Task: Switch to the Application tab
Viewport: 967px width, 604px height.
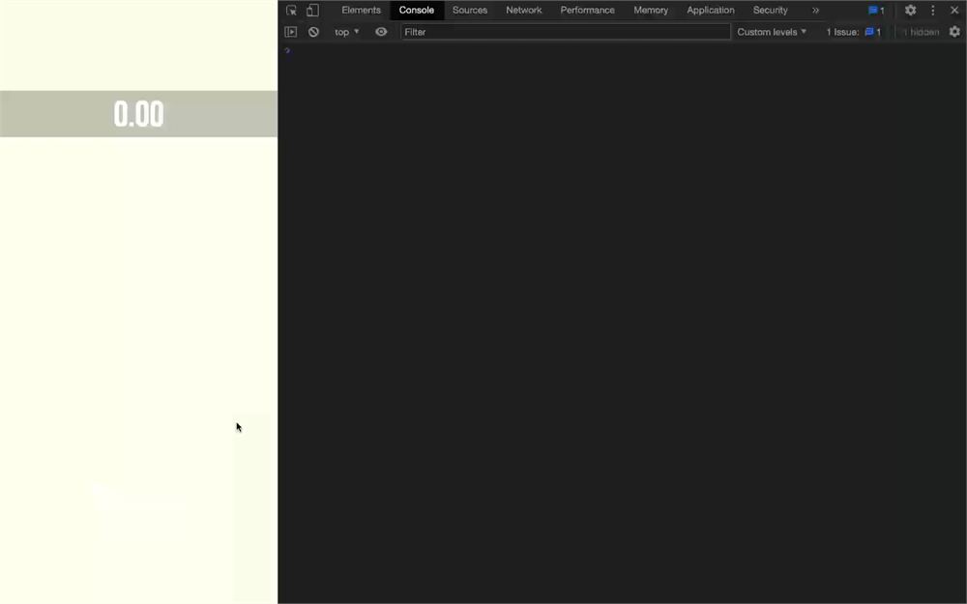Action: pos(711,11)
